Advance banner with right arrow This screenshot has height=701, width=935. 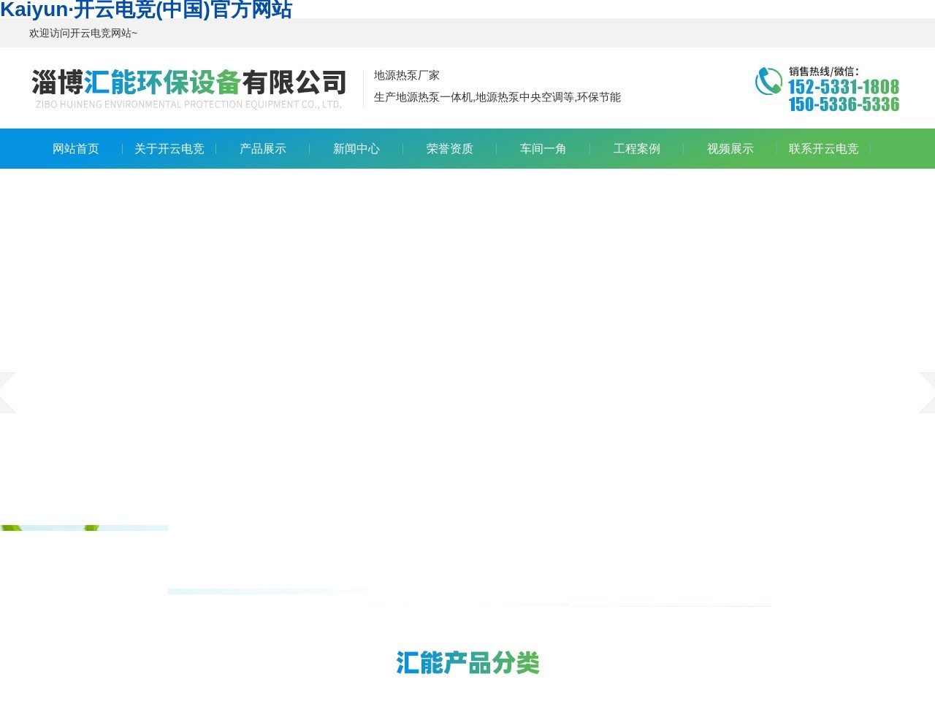coord(927,392)
